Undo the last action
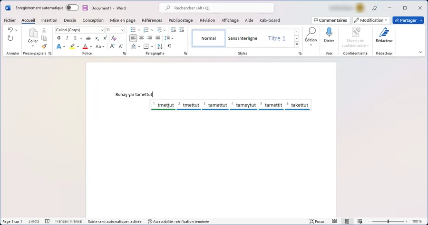Image resolution: width=428 pixels, height=225 pixels. 10,30
